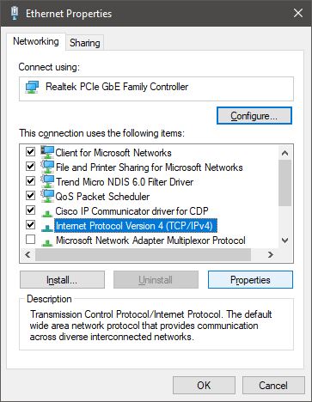Click the Internet Protocol Version 4 icon
The width and height of the screenshot is (312, 402).
click(x=47, y=227)
